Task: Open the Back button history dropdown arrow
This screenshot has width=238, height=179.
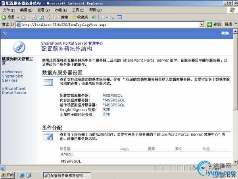Action: [x=18, y=17]
